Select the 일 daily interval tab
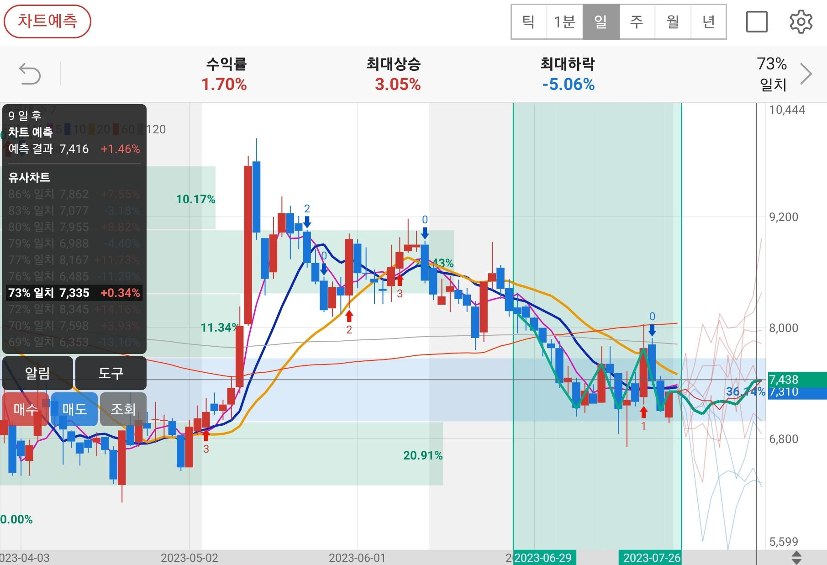Viewport: 827px width, 565px height. coord(601,22)
